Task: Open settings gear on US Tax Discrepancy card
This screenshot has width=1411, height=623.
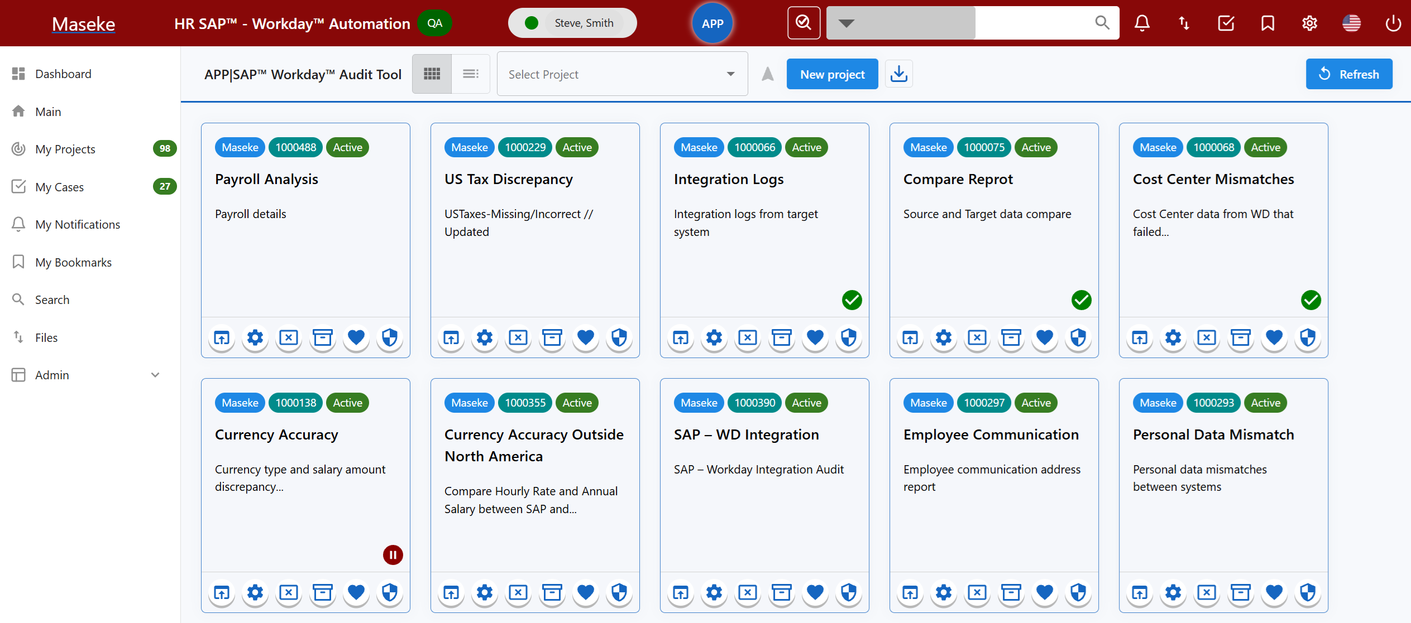Action: click(x=484, y=338)
